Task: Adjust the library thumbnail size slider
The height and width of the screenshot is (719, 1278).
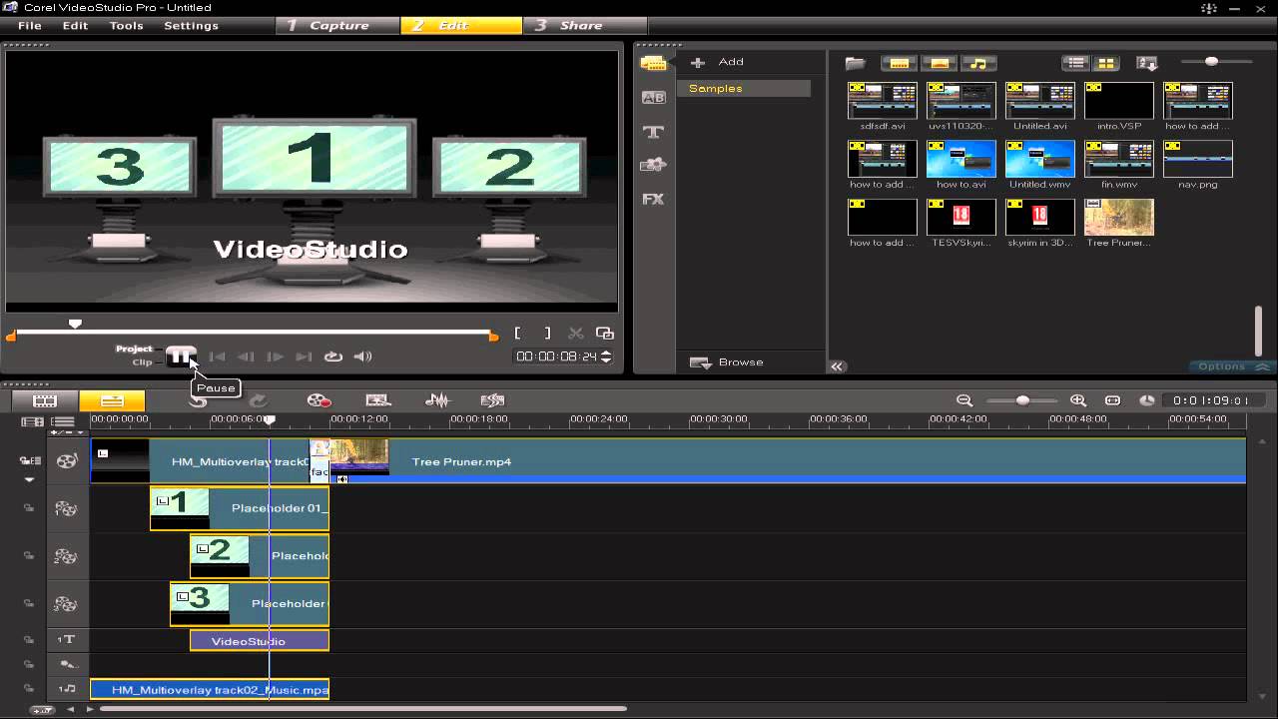Action: pos(1211,62)
